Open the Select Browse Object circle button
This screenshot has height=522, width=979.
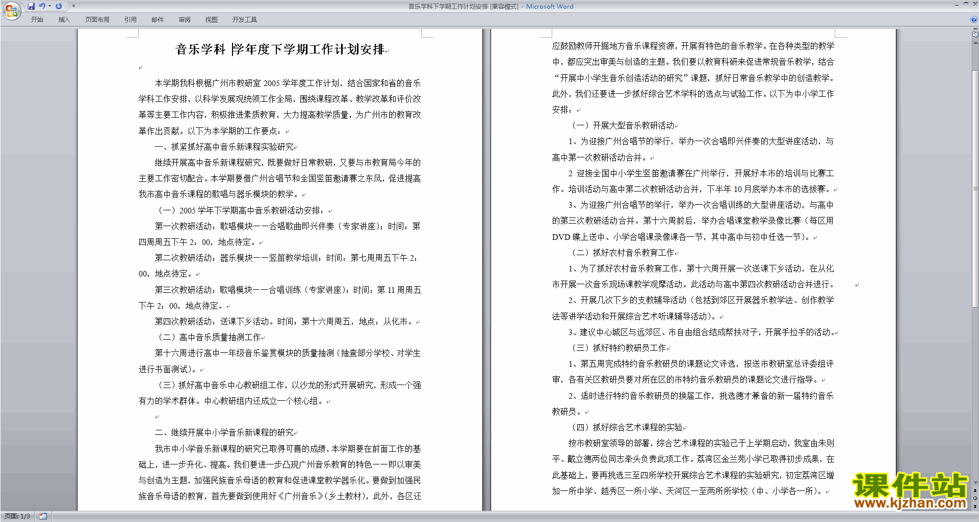975,498
